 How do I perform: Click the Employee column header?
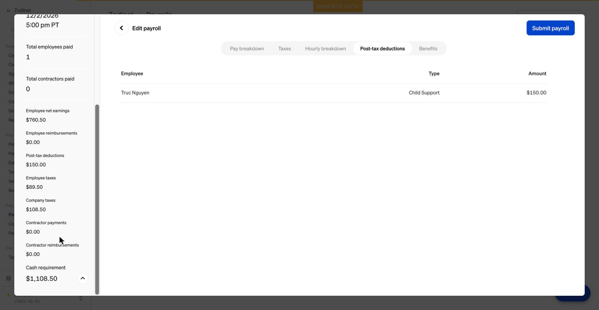132,73
